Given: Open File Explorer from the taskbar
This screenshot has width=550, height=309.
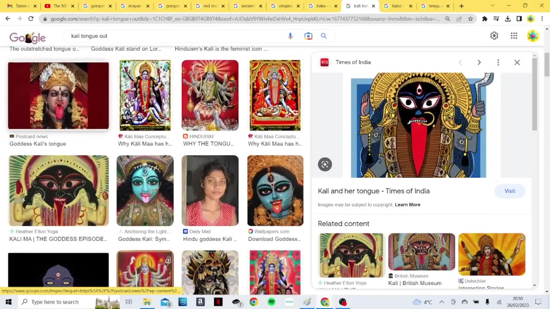Looking at the screenshot, I should tap(147, 302).
